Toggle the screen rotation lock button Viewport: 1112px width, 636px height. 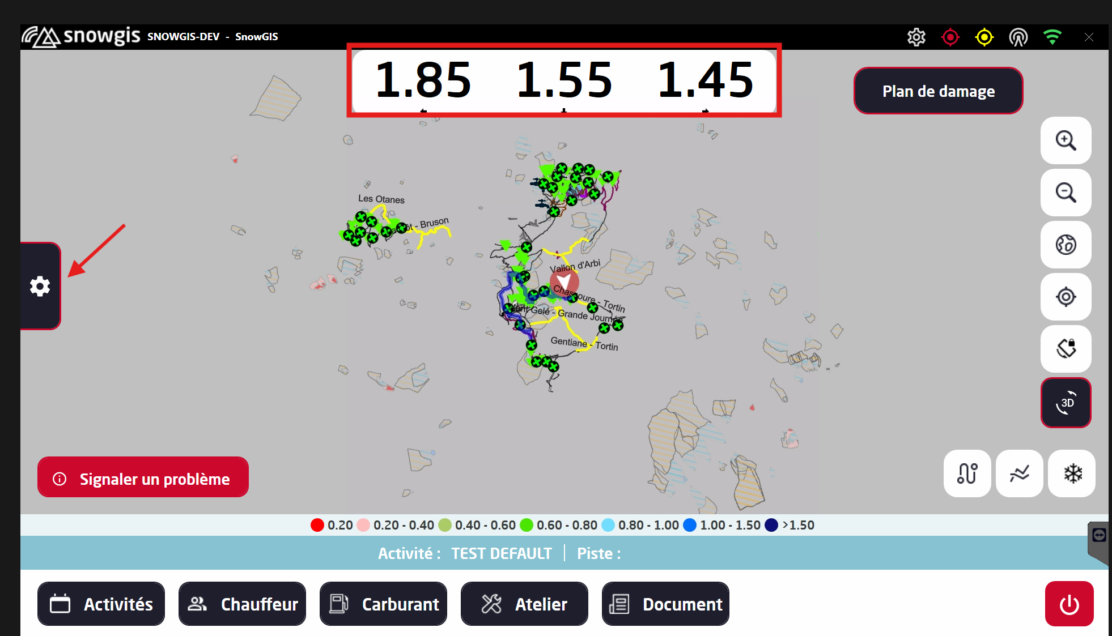pyautogui.click(x=1066, y=348)
